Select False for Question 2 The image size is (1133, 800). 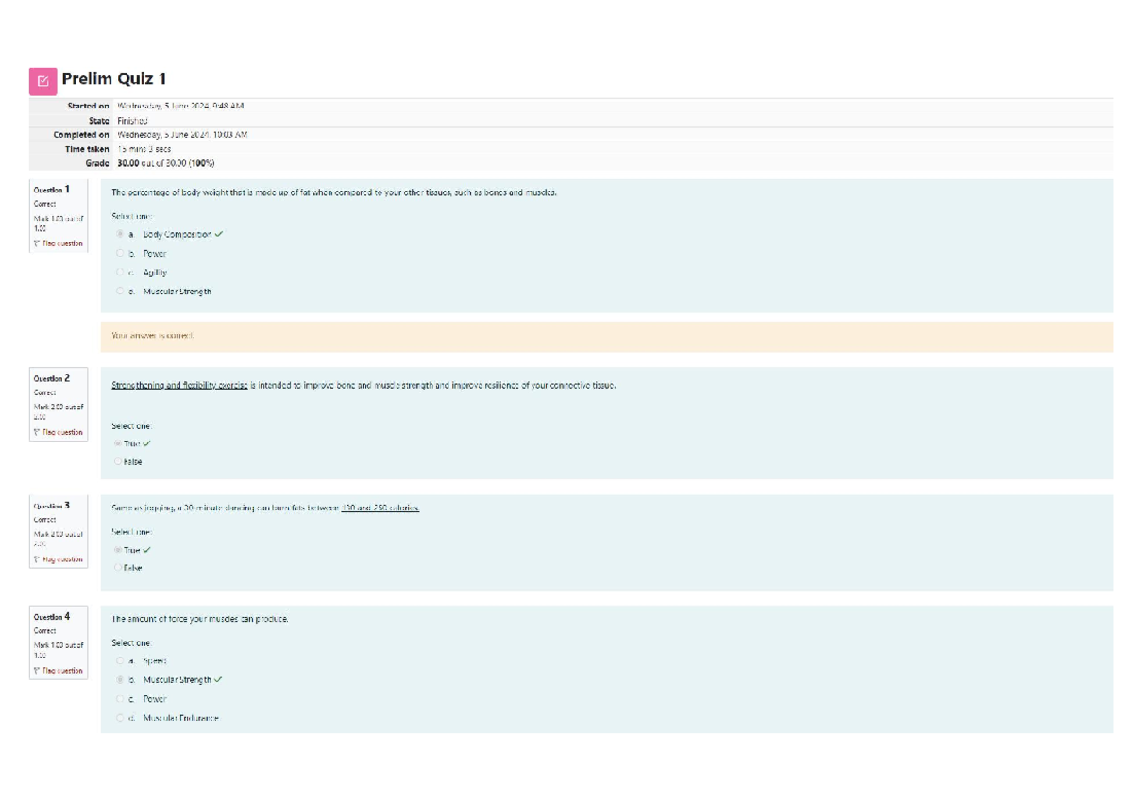point(118,462)
